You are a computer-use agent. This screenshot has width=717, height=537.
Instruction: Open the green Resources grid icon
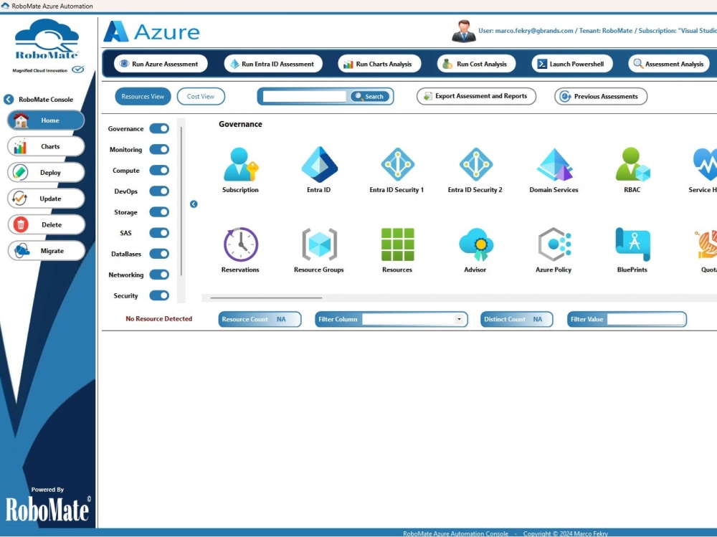point(397,244)
